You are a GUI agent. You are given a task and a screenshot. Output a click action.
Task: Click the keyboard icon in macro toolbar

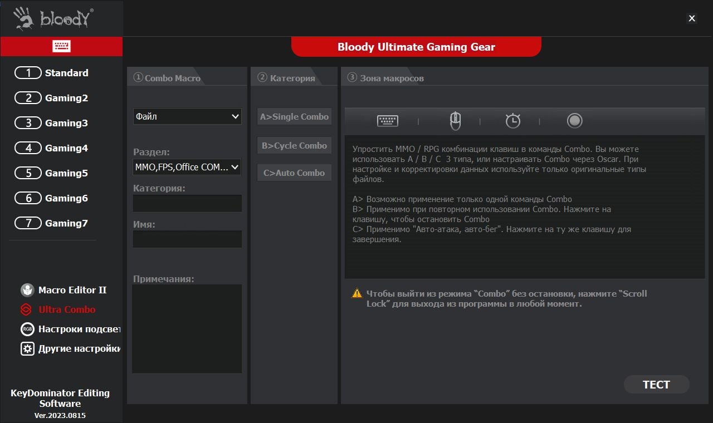pyautogui.click(x=387, y=121)
